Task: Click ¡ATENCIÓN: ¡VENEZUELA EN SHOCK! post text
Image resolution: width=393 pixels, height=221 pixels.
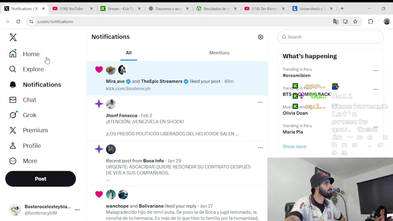Action: coord(145,122)
